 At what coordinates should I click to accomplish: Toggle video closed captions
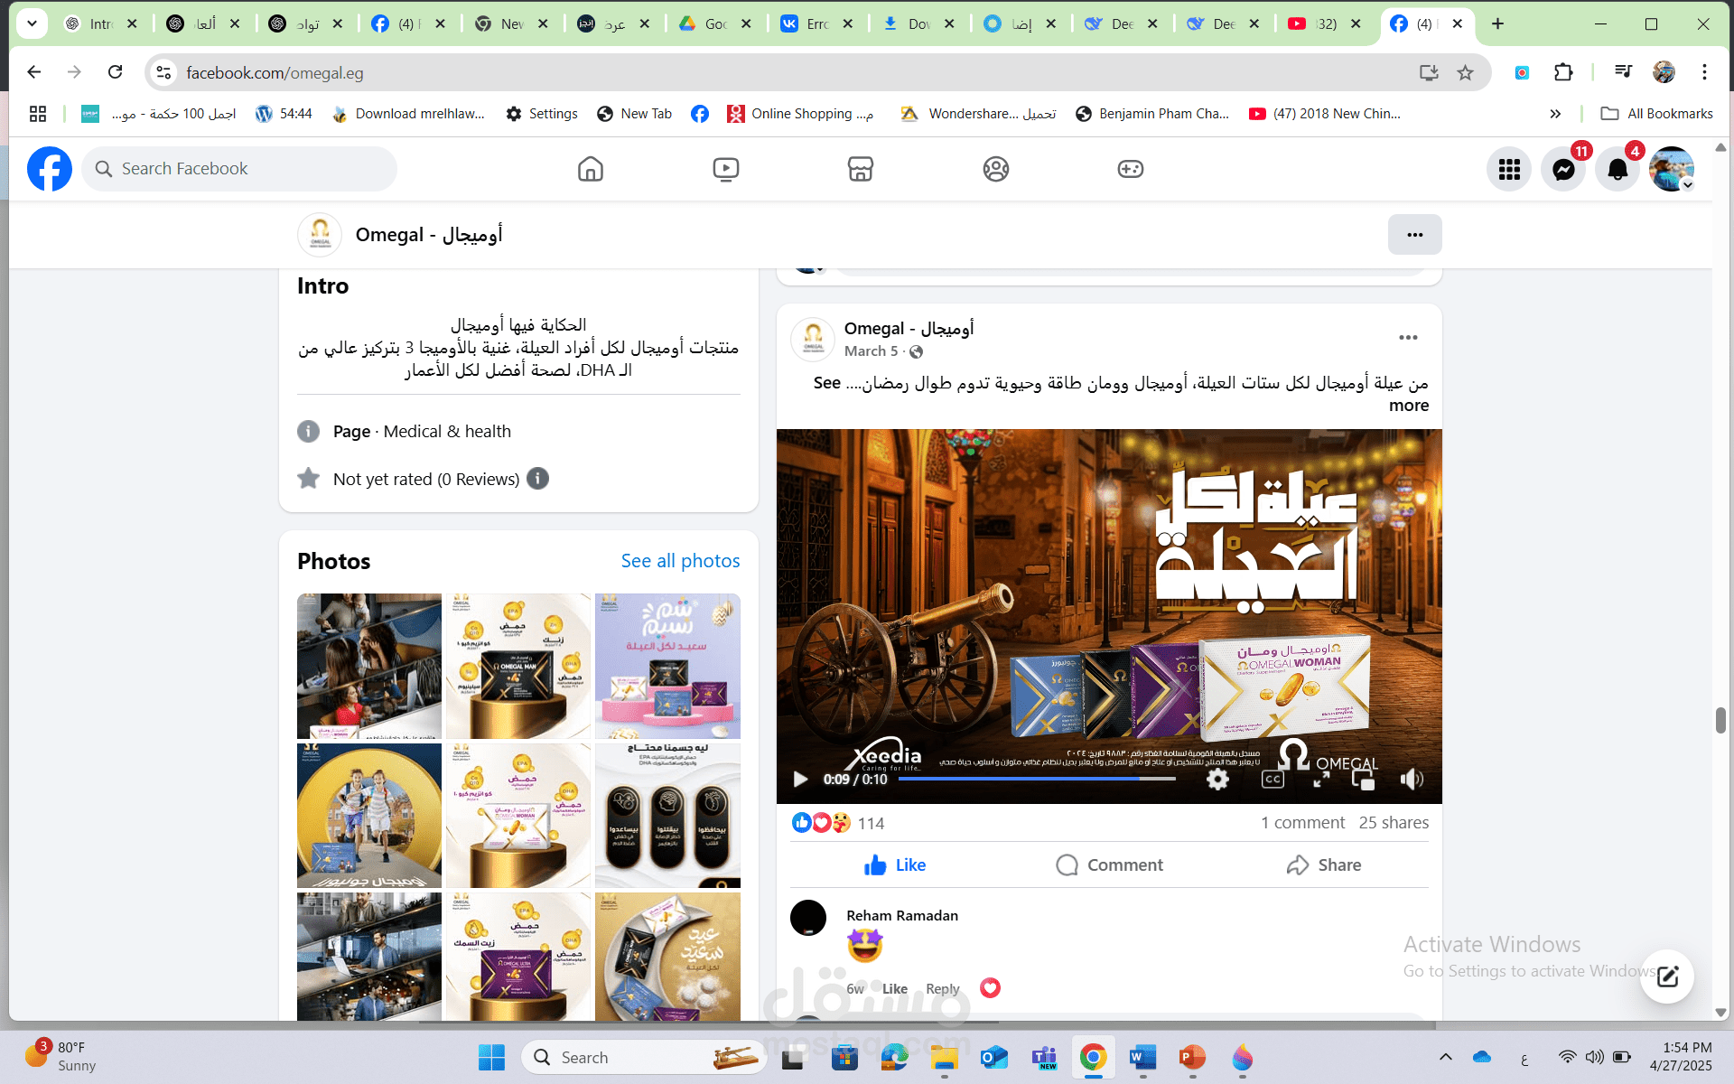point(1273,779)
